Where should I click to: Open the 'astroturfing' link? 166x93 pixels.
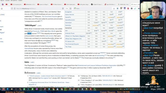(100, 56)
